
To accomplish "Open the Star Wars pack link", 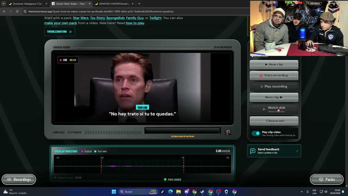I will (81, 18).
